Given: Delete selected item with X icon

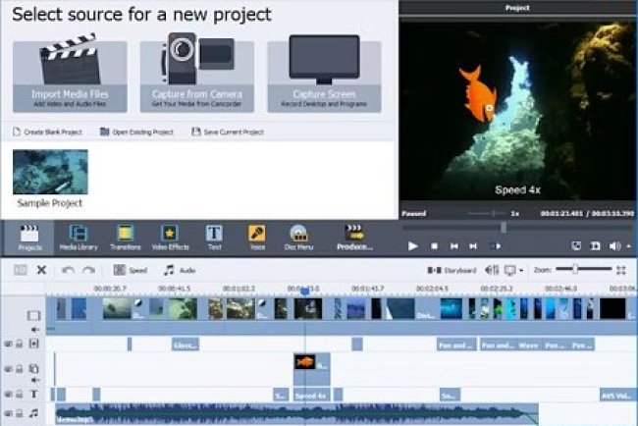Looking at the screenshot, I should coord(41,270).
